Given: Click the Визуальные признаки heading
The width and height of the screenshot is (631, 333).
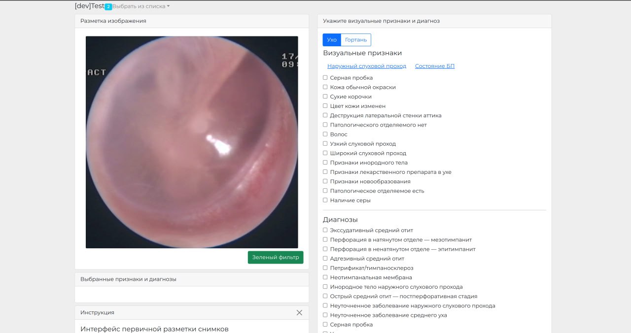Looking at the screenshot, I should coord(362,53).
